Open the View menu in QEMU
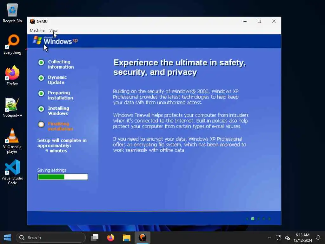Viewport: 325px width, 244px height. click(x=53, y=30)
